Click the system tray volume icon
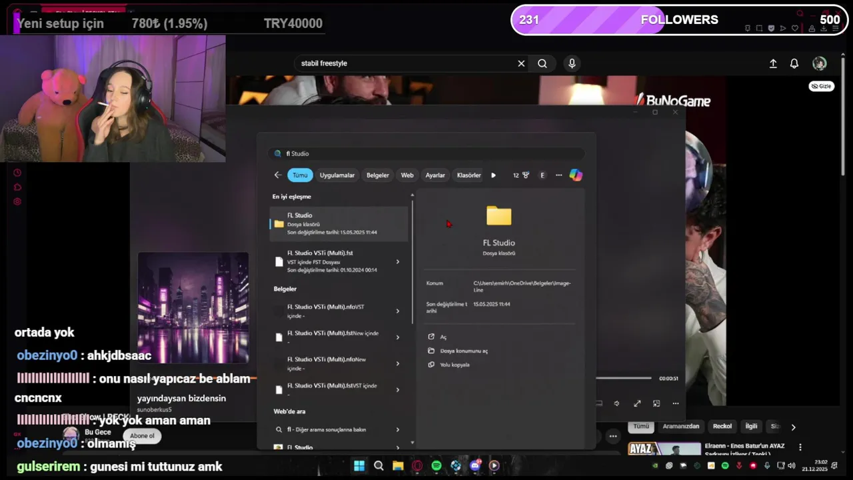The width and height of the screenshot is (853, 480). [792, 465]
